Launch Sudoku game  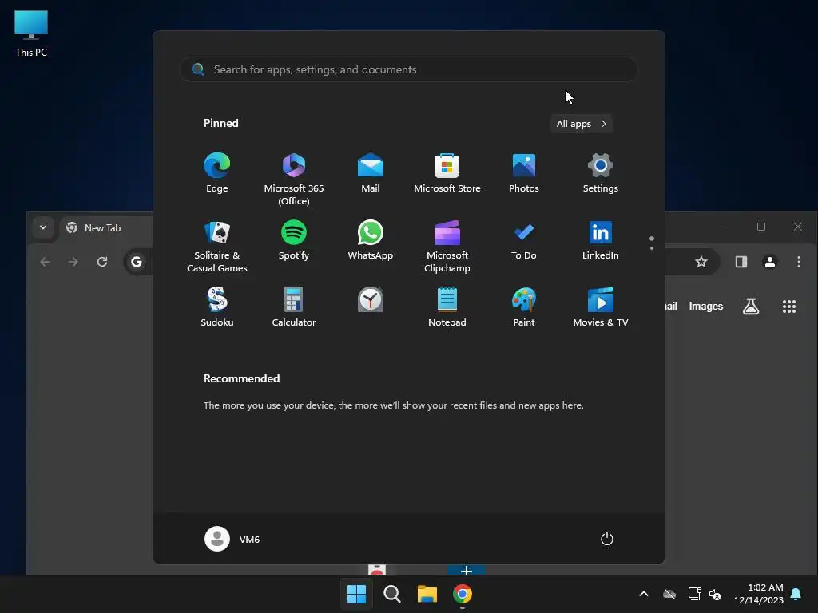[217, 307]
